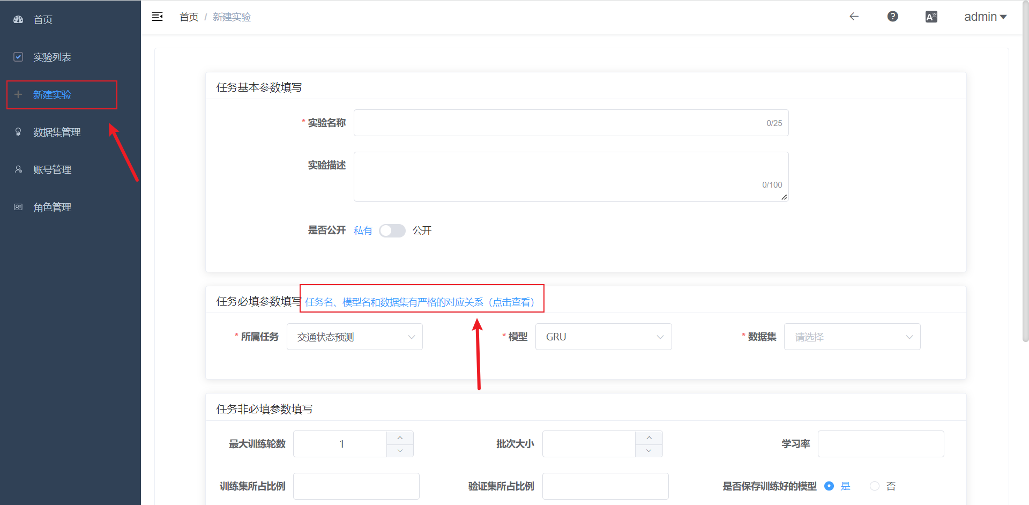The image size is (1029, 505).
Task: Decrease 批次大小 with the down arrow
Action: [649, 450]
